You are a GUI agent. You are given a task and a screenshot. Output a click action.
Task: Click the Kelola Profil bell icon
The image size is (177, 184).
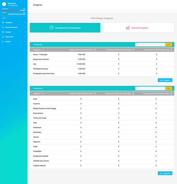(x=3, y=37)
